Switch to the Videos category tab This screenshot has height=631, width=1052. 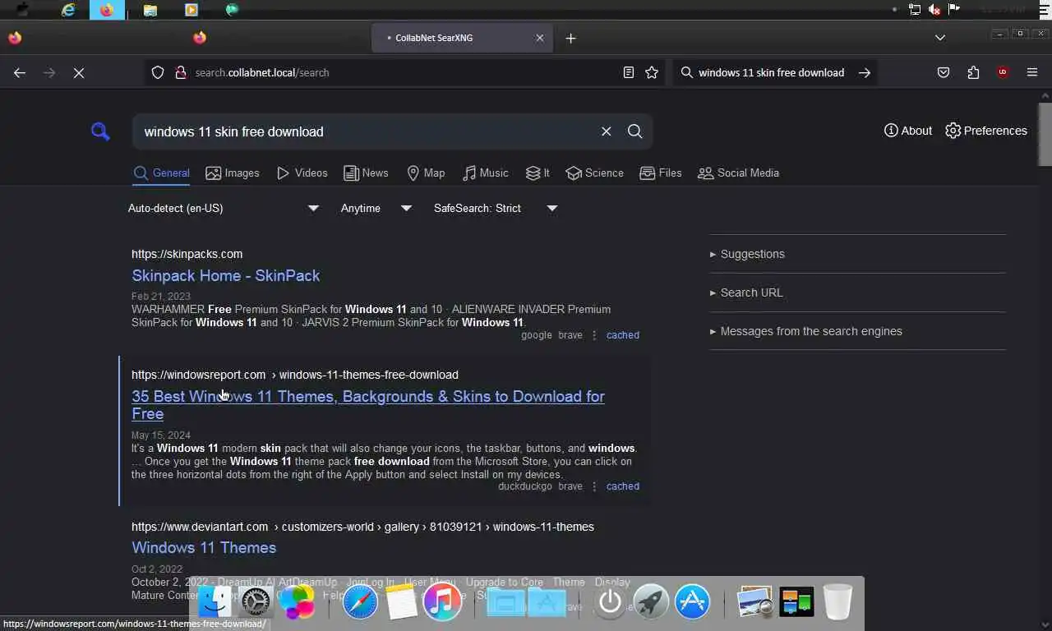(302, 173)
